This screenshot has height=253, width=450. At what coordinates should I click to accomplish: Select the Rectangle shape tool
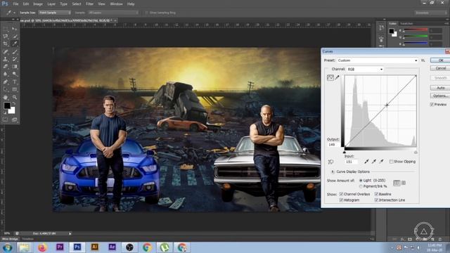pyautogui.click(x=15, y=89)
